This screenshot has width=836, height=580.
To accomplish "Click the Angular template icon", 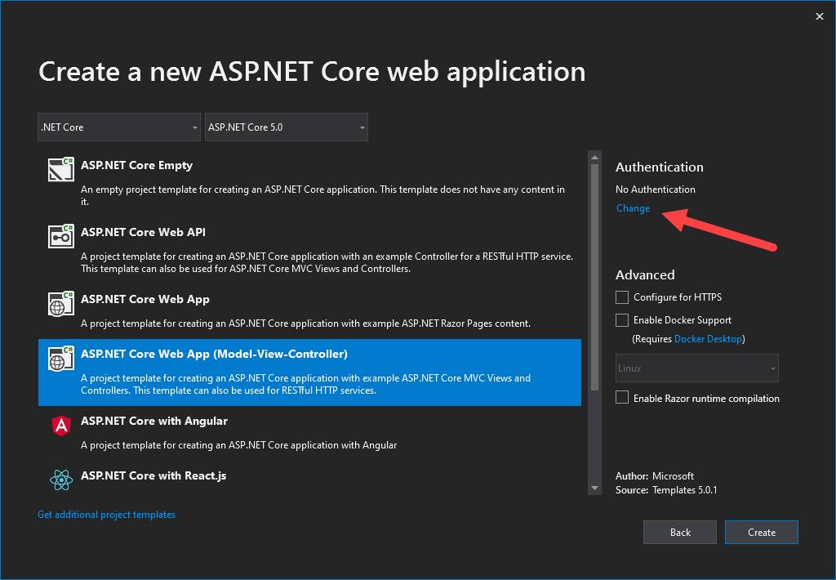I will 60,425.
